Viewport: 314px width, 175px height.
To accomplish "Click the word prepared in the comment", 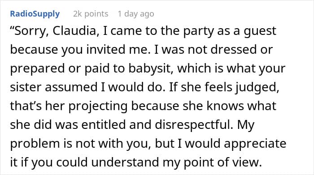I will (x=37, y=69).
